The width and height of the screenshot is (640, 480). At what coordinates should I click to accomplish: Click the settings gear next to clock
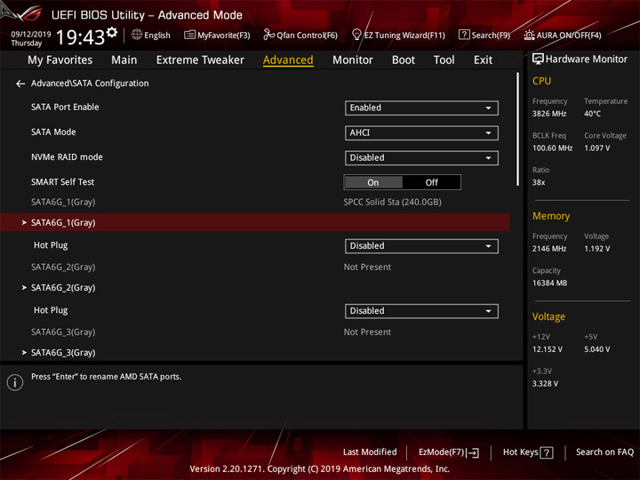pos(112,32)
